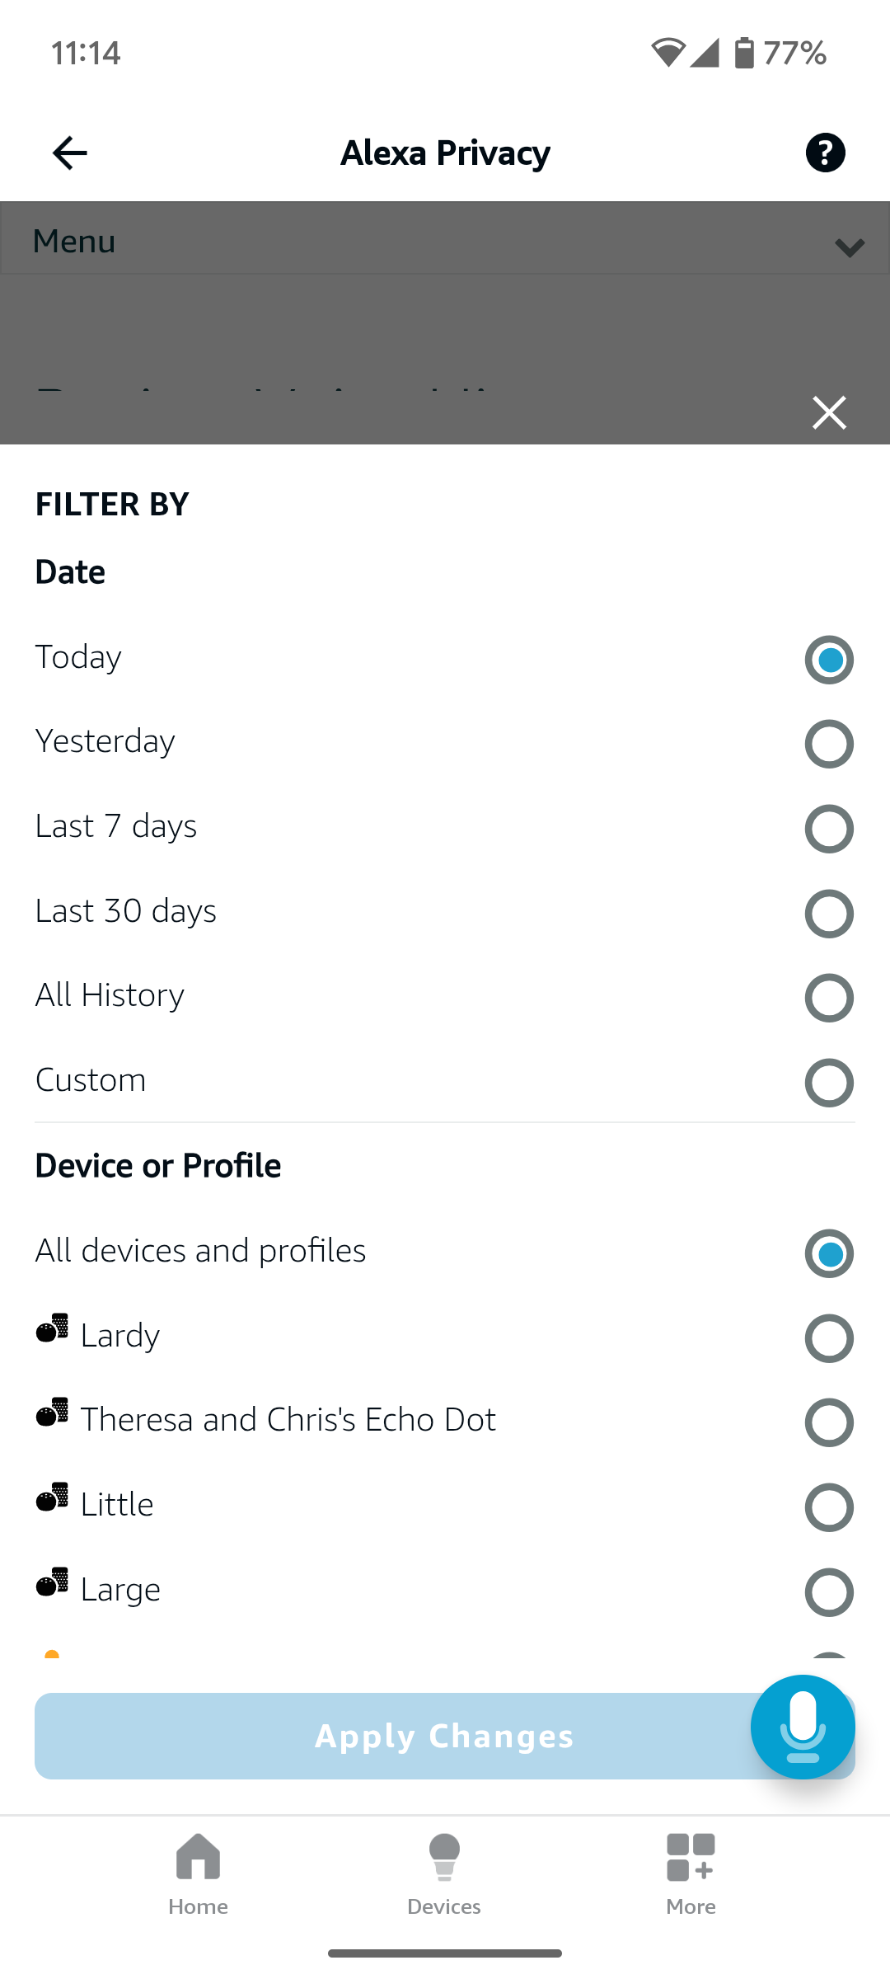
Task: Close the filter panel with X
Action: click(x=829, y=412)
